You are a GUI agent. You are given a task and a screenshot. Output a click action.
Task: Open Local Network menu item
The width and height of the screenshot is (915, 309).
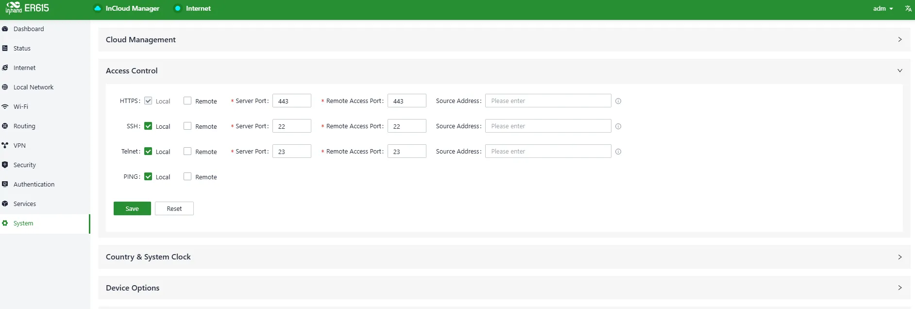pyautogui.click(x=45, y=87)
